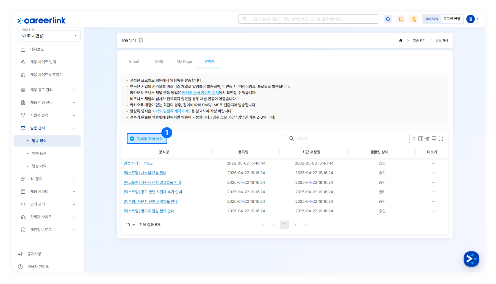Image resolution: width=496 pixels, height=284 pixels.
Task: Click the 로그인 연장 button
Action: [x=452, y=19]
